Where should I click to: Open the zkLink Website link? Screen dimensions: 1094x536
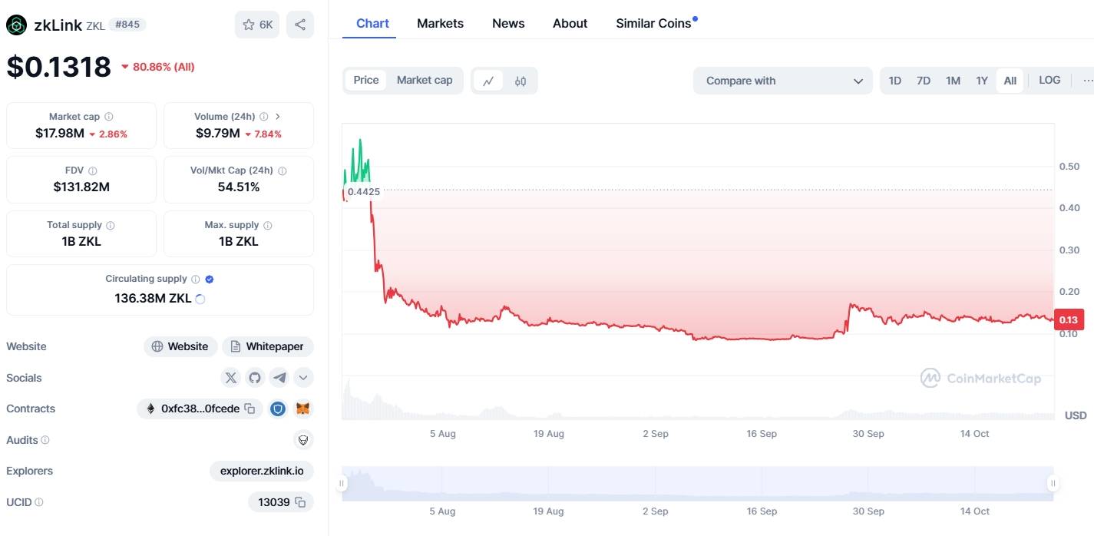click(x=180, y=346)
